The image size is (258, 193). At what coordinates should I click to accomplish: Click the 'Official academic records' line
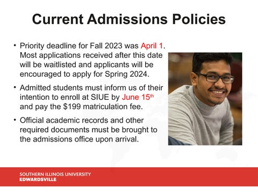pos(82,120)
